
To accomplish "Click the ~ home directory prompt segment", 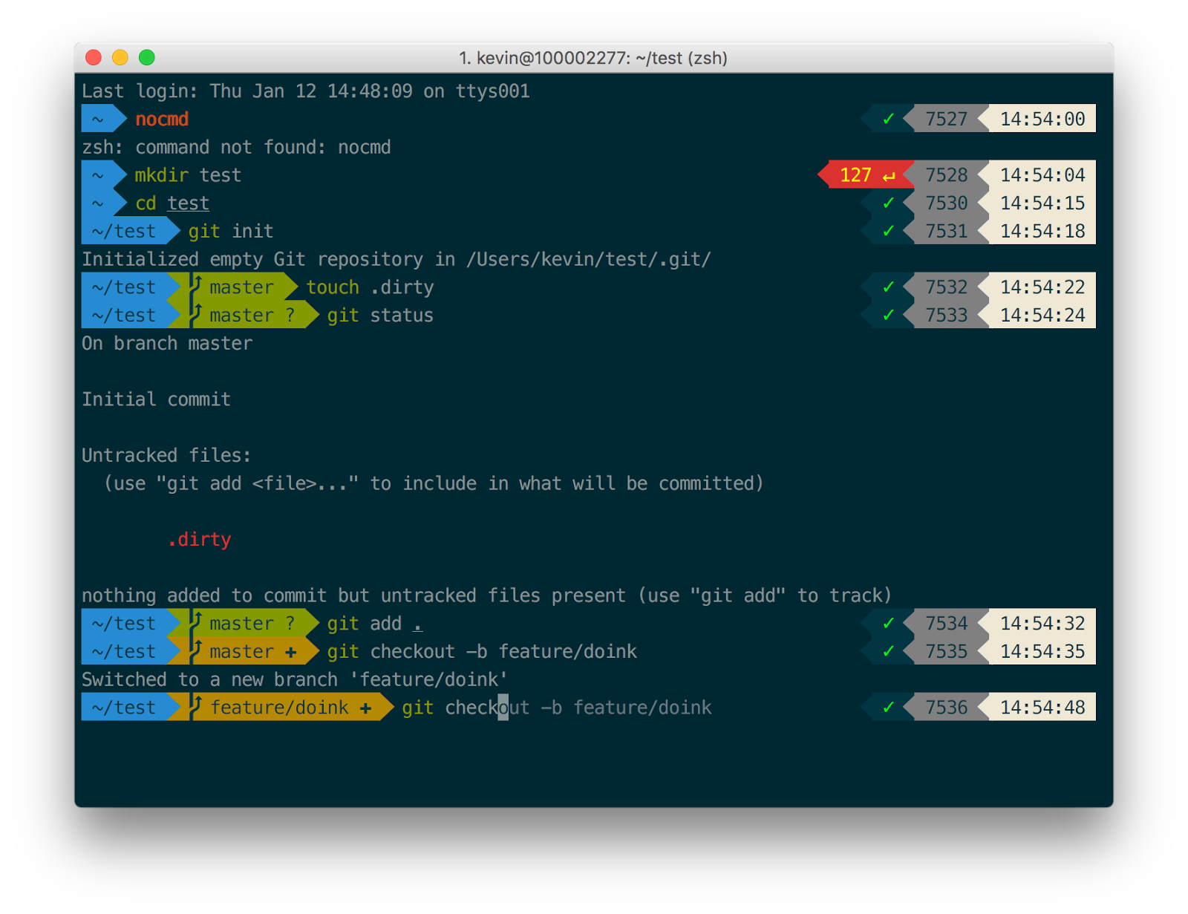I will [97, 118].
